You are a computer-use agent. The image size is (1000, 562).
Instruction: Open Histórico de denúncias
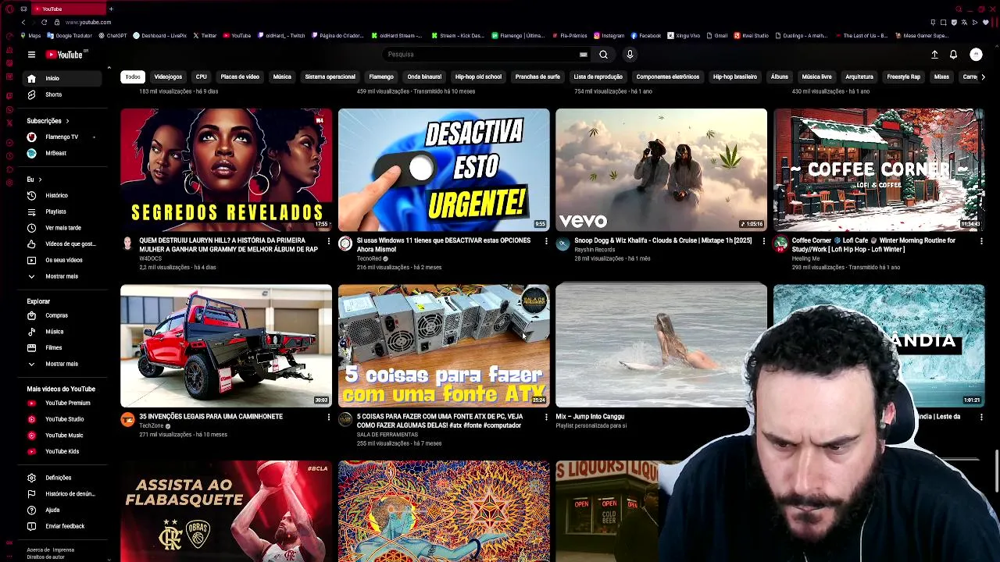point(62,494)
